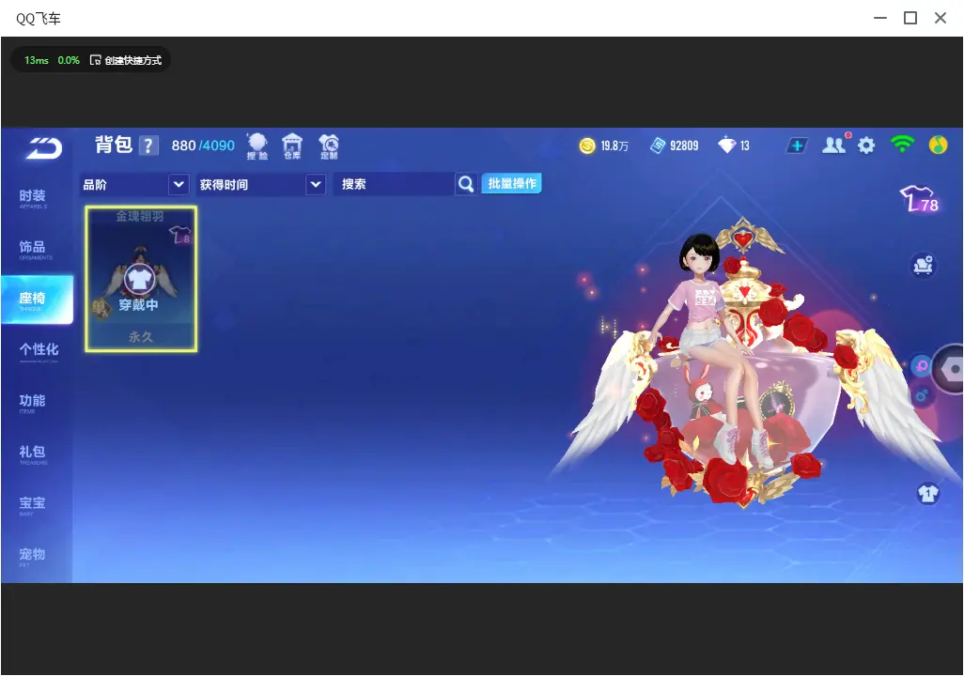Select the male gender icon
This screenshot has height=676, width=964.
pyautogui.click(x=922, y=396)
